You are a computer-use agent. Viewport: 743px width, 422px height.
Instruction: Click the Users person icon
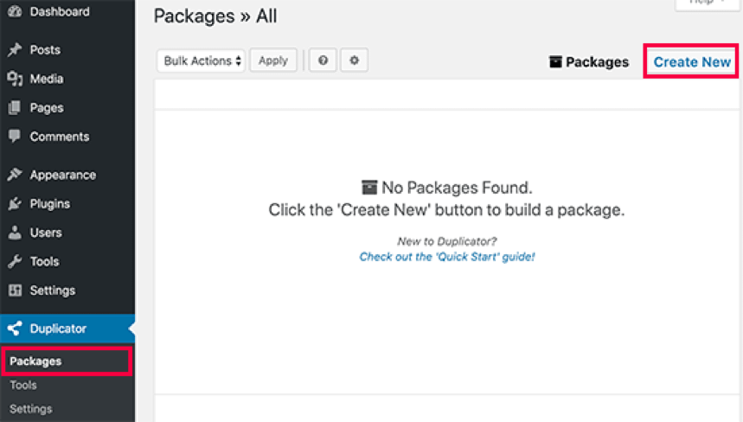15,233
